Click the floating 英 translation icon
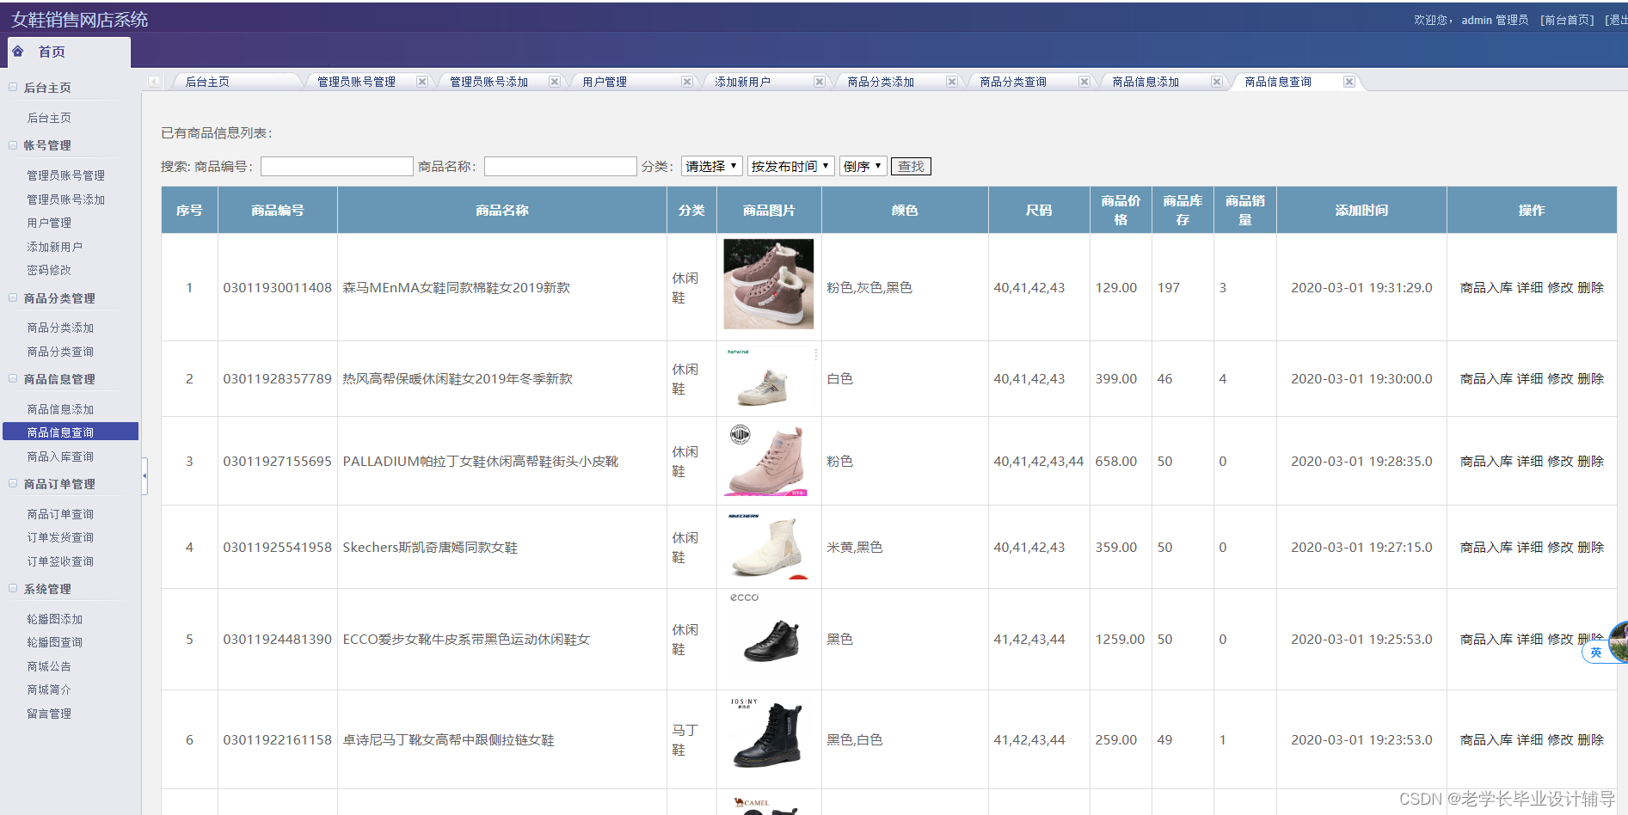The height and width of the screenshot is (815, 1628). [1598, 652]
